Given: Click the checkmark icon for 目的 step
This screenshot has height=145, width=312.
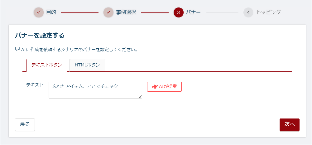Looking at the screenshot, I should point(39,12).
